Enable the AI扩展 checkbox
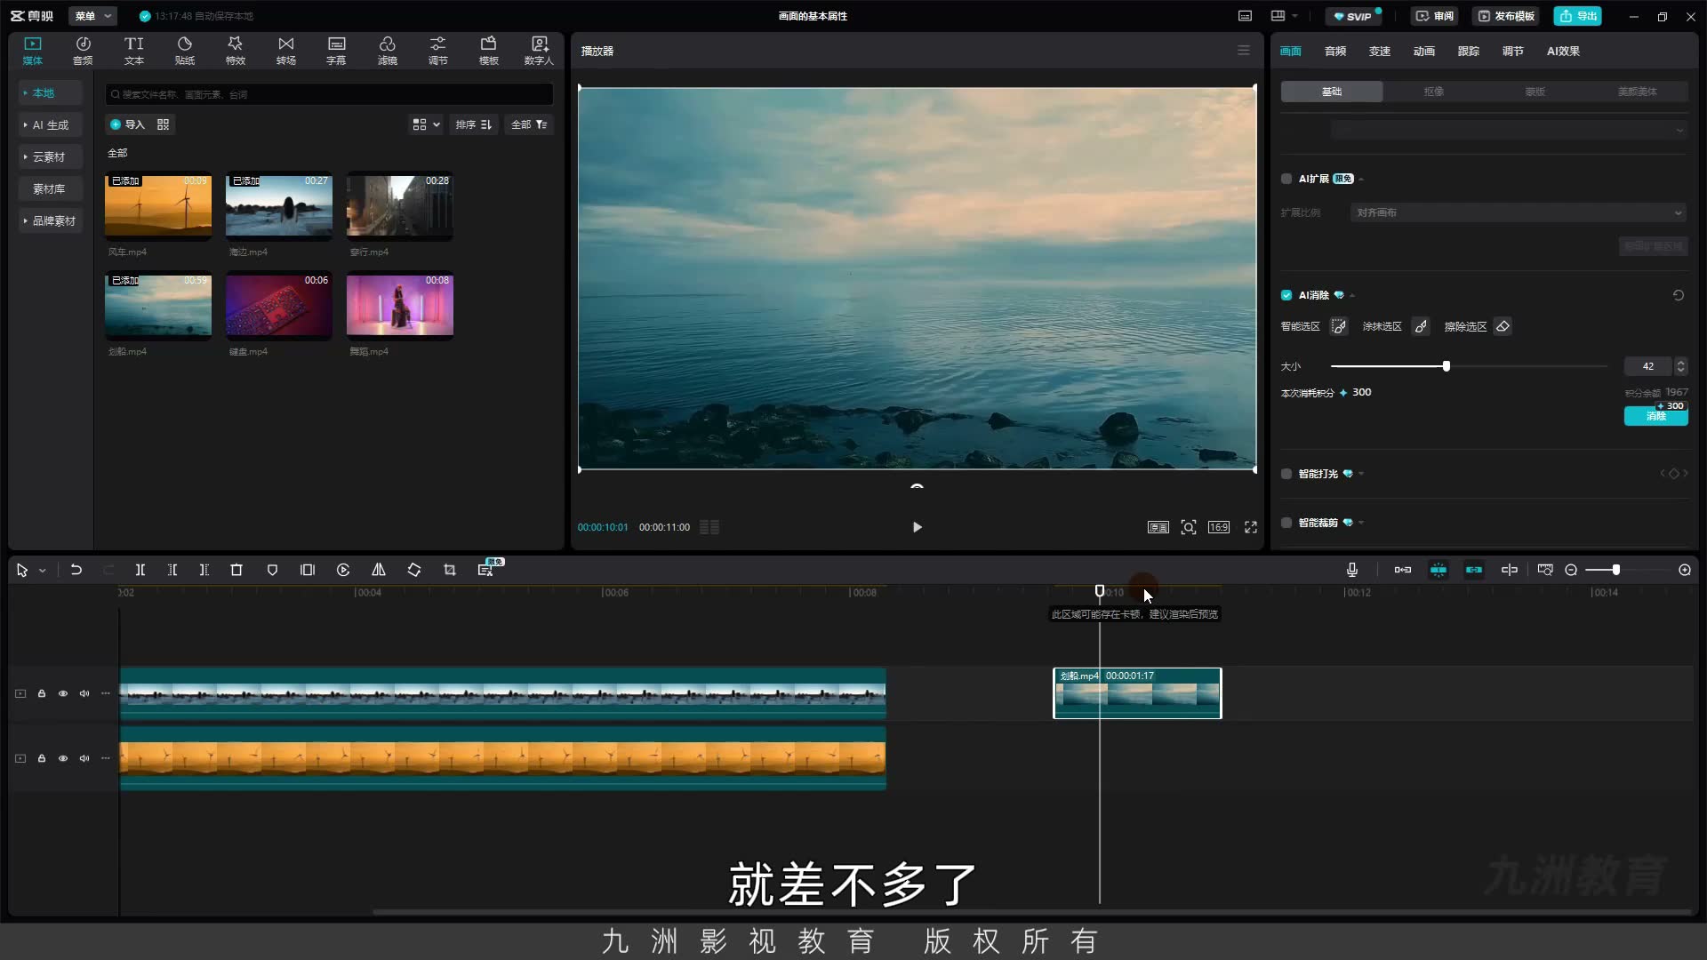This screenshot has height=960, width=1707. 1286,179
